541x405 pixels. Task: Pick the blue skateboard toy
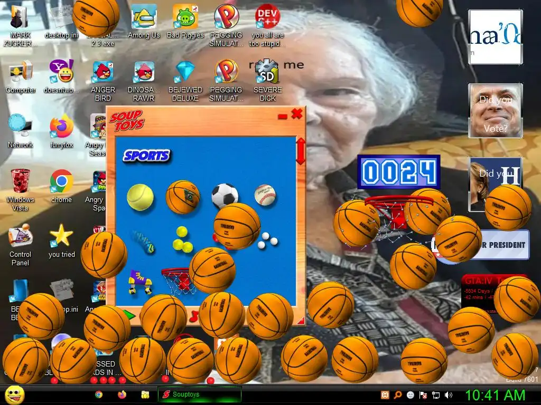click(144, 242)
